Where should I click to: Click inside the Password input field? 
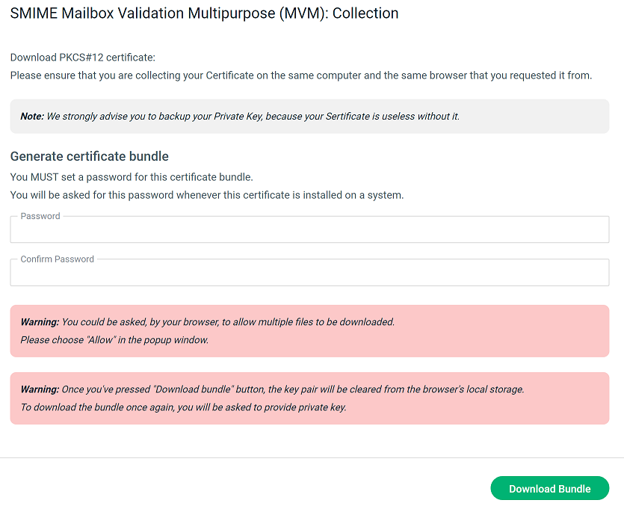[309, 229]
